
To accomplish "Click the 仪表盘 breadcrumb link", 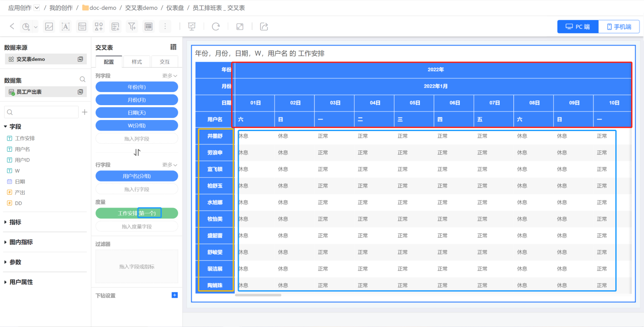I will 175,8.
